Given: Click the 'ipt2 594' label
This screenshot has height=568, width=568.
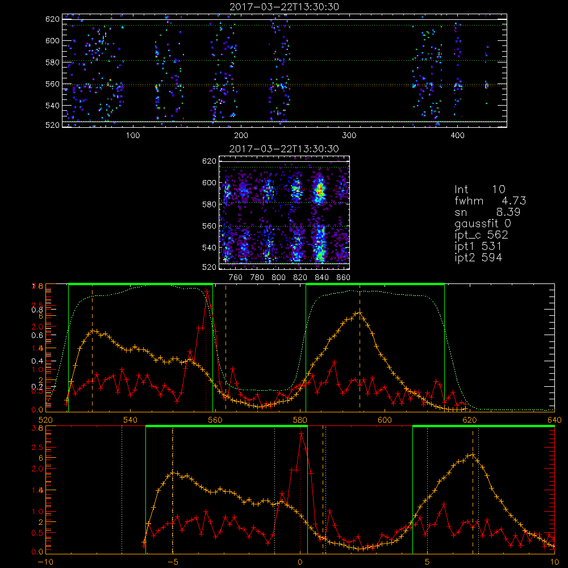Looking at the screenshot, I should [478, 257].
